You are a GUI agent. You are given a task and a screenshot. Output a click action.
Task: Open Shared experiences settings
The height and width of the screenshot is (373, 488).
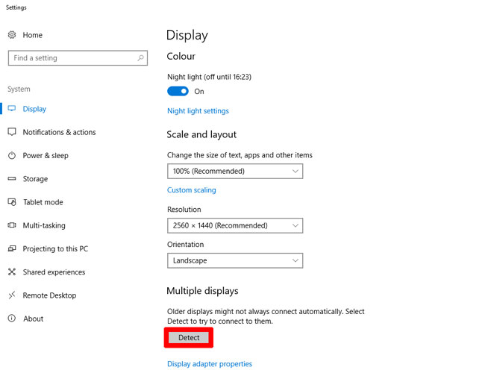(x=54, y=272)
